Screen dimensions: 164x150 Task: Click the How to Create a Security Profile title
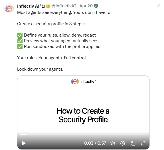click(x=83, y=115)
